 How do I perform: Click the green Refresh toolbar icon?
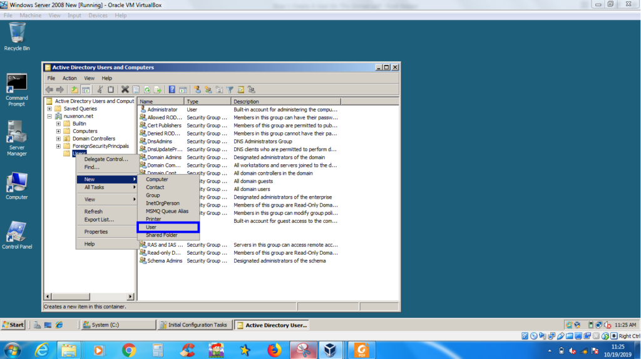(146, 90)
